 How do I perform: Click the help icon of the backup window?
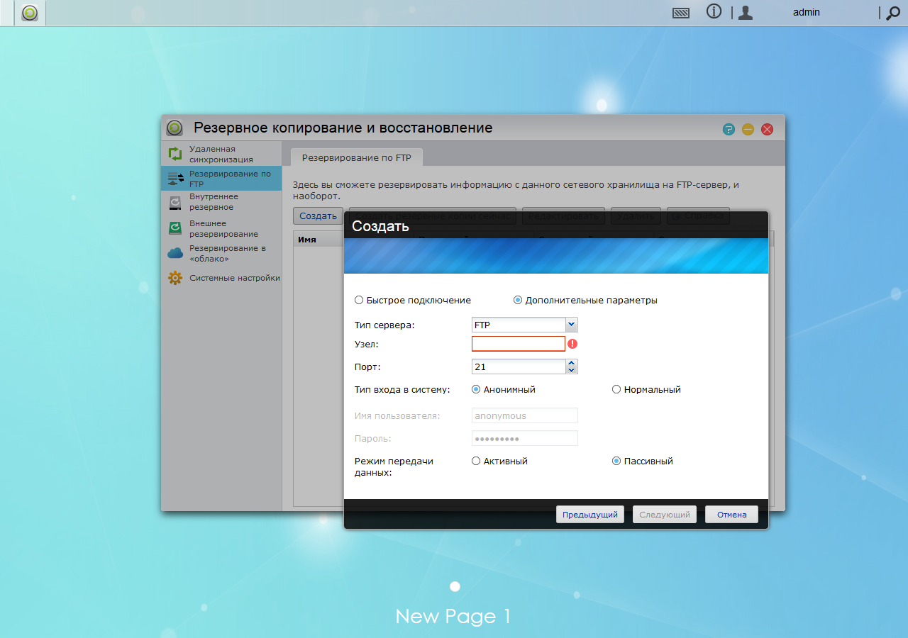click(729, 129)
